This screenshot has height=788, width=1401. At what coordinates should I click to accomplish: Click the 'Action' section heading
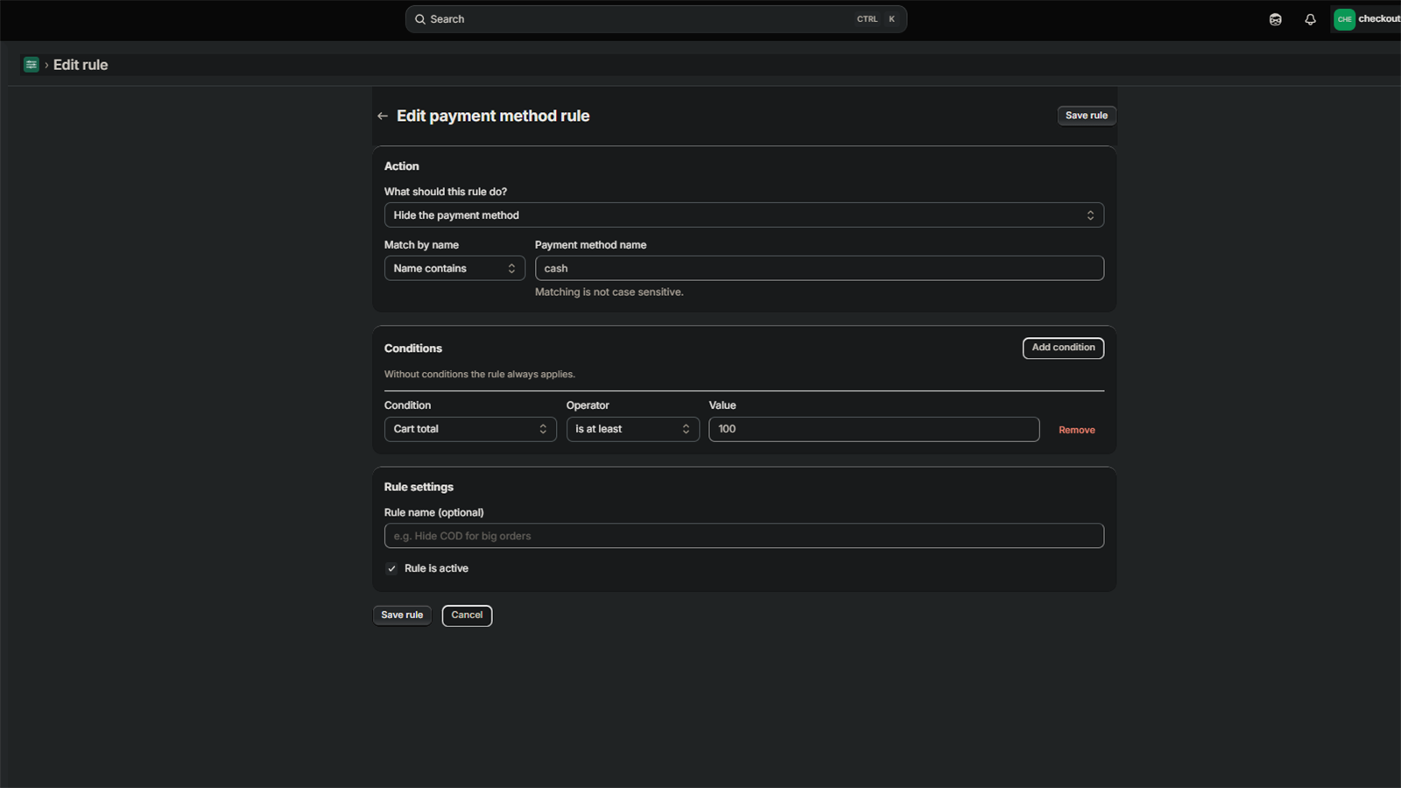coord(401,166)
